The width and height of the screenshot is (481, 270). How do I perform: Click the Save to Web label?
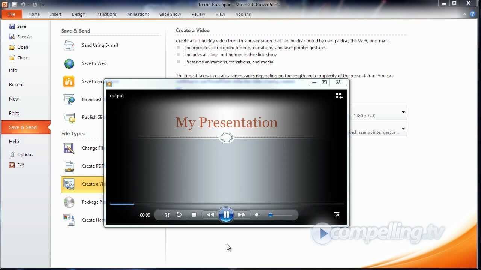click(x=94, y=63)
